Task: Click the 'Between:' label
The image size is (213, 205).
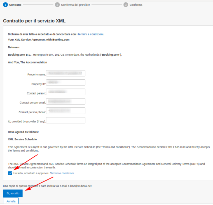Action: (14, 48)
